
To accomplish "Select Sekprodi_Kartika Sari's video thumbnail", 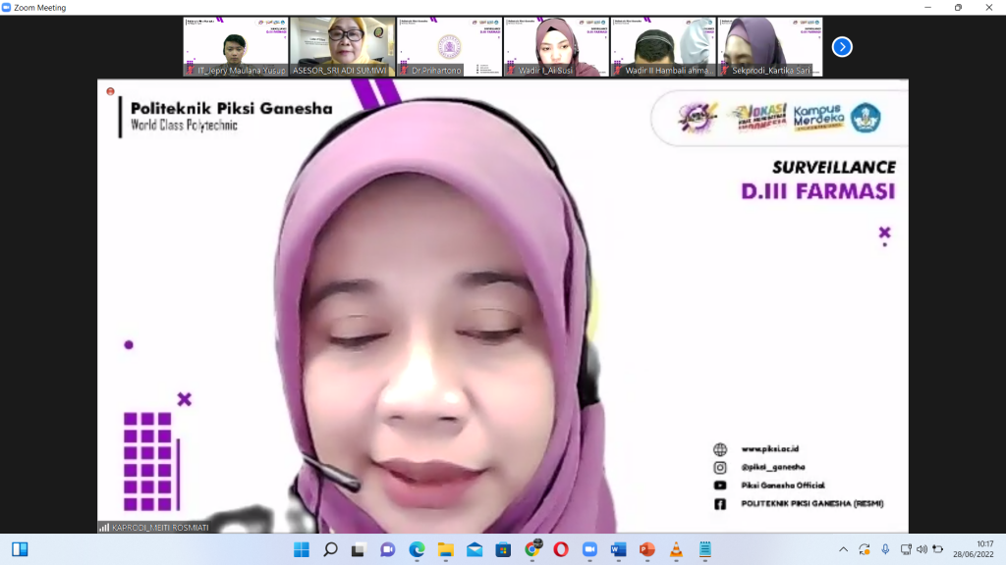I will tap(770, 47).
